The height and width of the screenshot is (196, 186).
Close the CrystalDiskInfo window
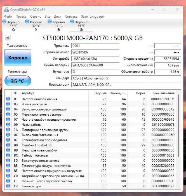pos(177,10)
